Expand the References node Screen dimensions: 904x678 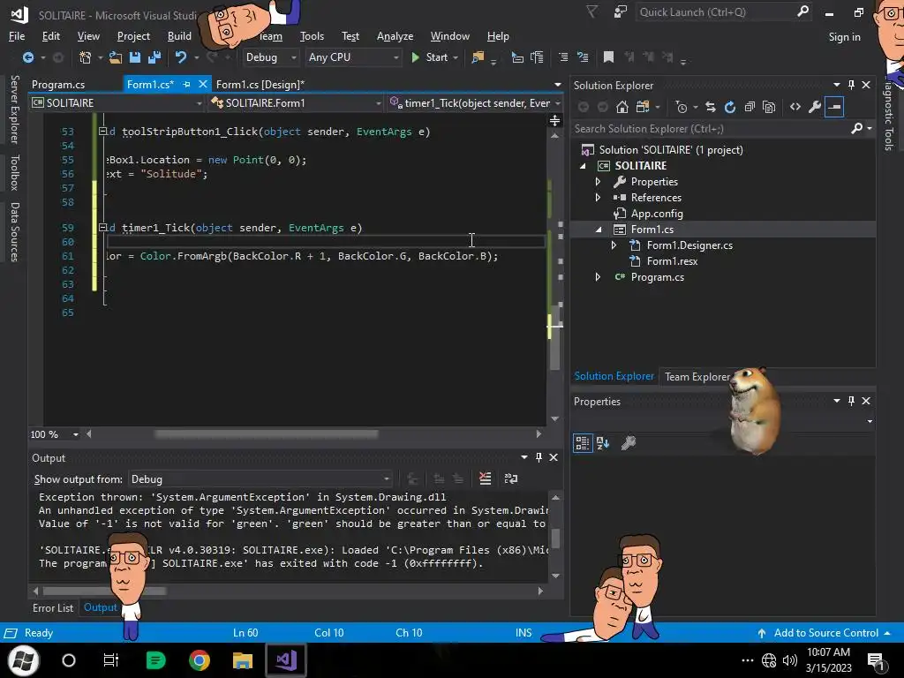click(598, 197)
